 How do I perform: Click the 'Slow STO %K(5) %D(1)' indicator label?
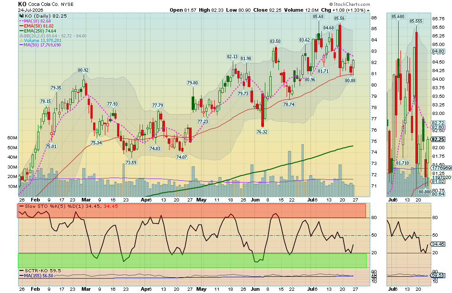click(55, 206)
